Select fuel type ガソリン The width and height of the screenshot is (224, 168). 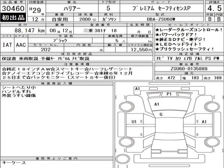[x=109, y=19]
